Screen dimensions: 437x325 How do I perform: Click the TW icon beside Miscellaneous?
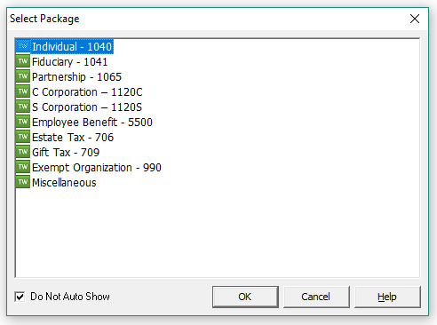tap(23, 182)
